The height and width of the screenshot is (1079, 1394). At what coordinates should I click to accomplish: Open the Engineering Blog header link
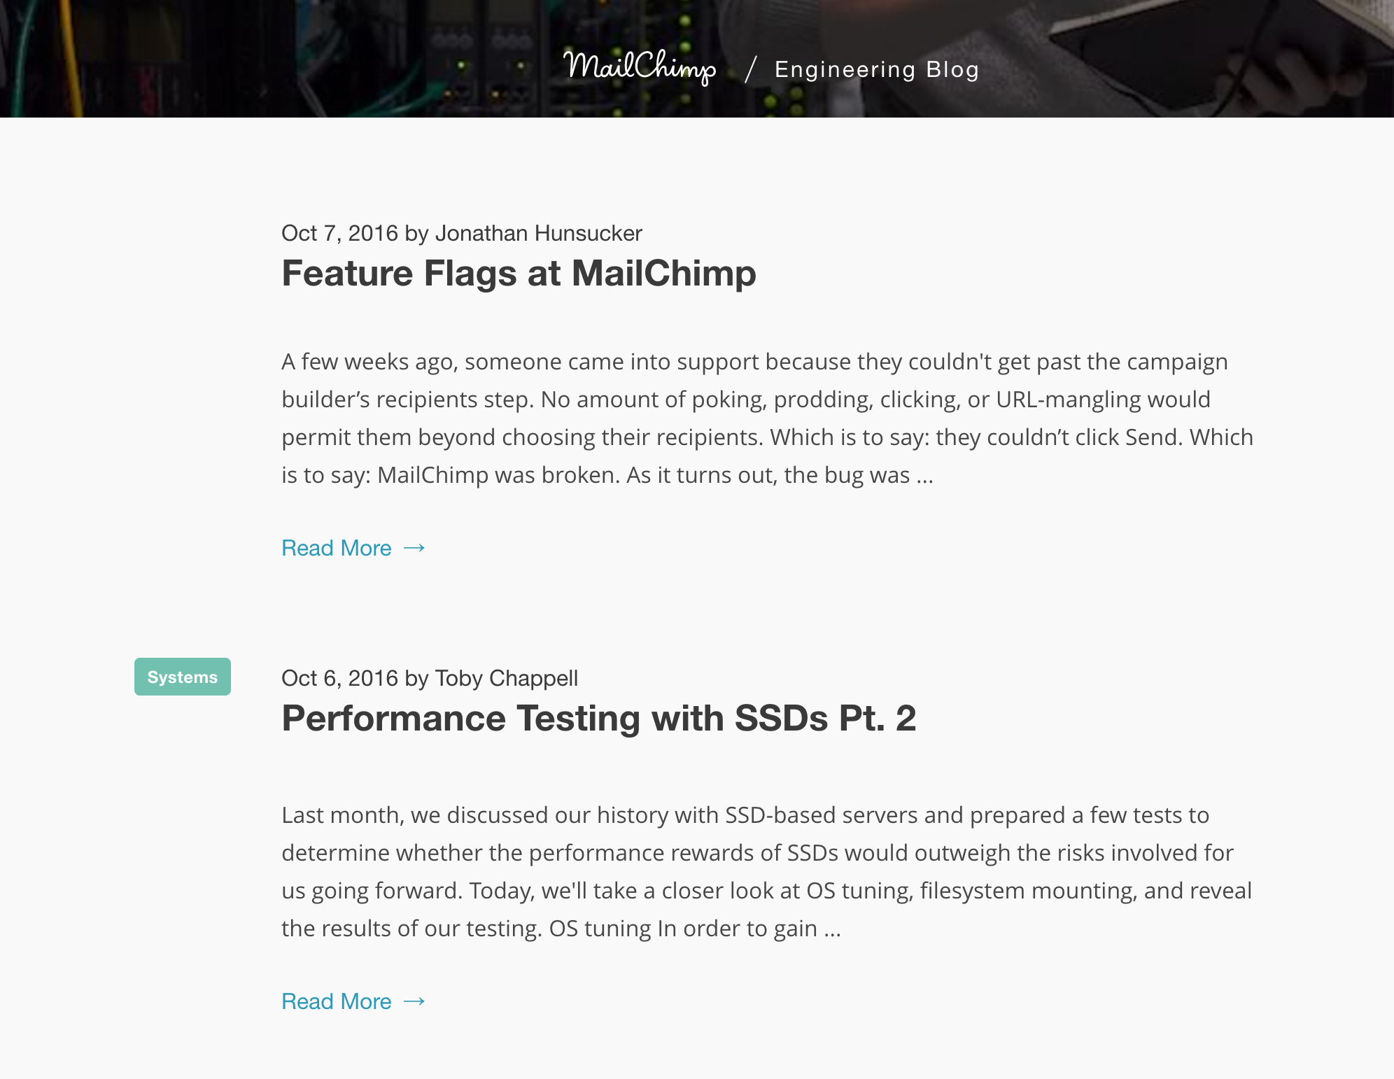[876, 69]
